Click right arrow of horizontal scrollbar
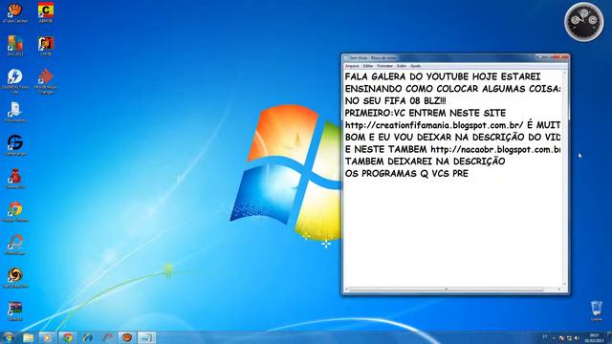 pos(558,290)
